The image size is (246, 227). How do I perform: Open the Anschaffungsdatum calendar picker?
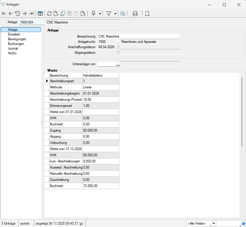(x=118, y=47)
